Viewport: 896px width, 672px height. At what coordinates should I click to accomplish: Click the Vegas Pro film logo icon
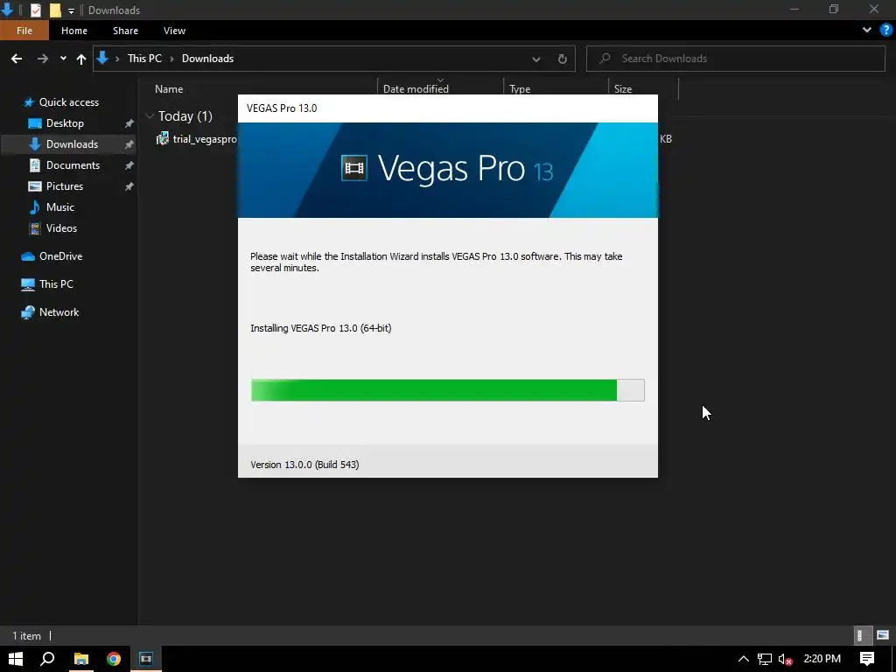(x=353, y=169)
